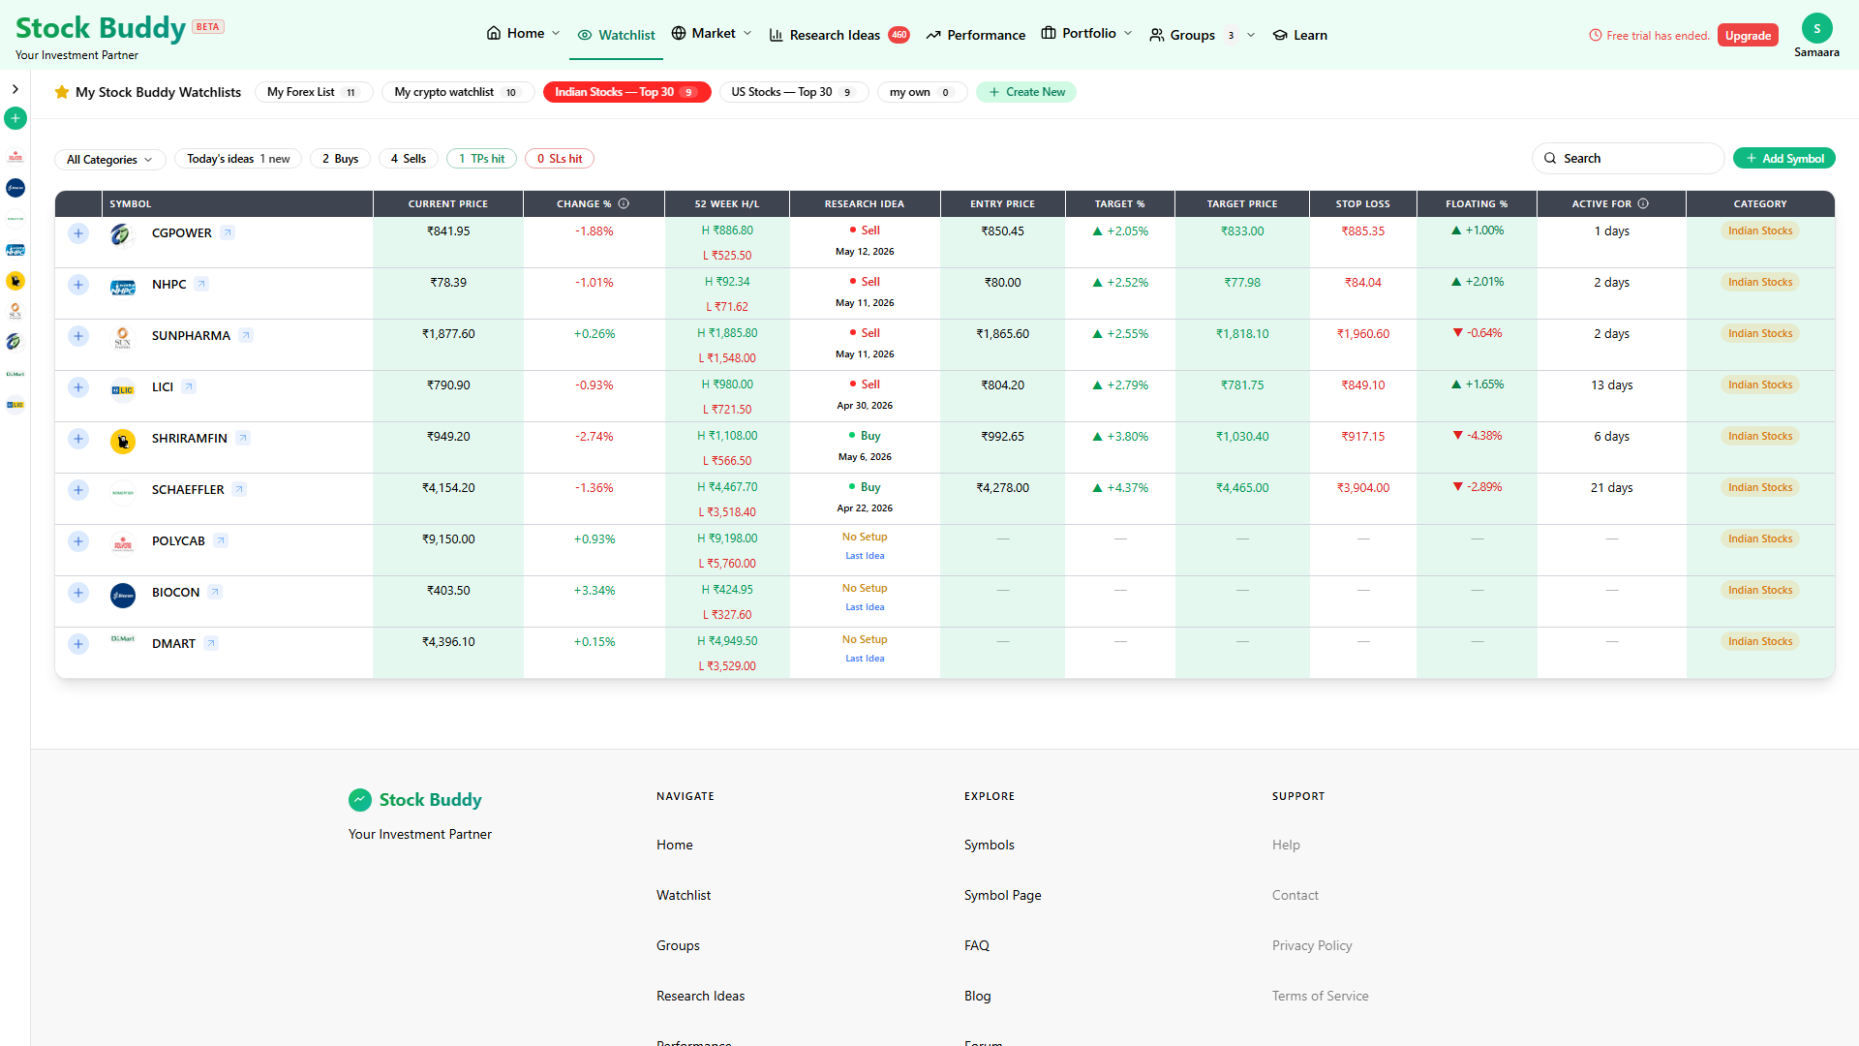
Task: Switch to the my own watchlist
Action: pyautogui.click(x=922, y=92)
